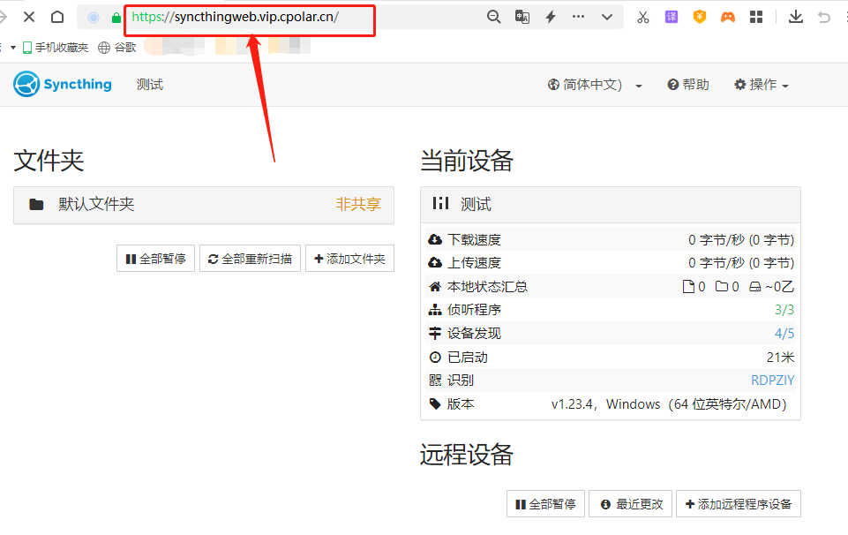
Task: Click the stop loading X icon
Action: pos(29,17)
